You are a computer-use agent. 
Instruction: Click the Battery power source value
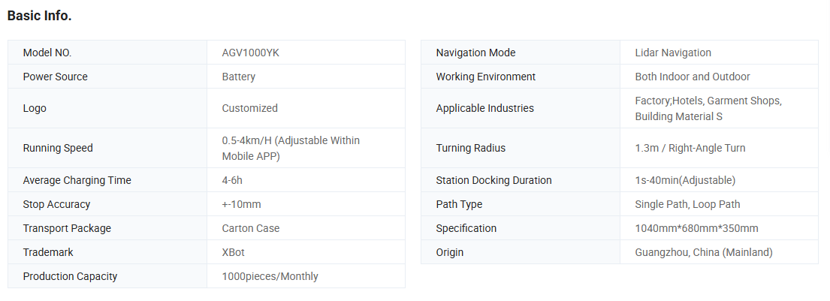coord(238,77)
